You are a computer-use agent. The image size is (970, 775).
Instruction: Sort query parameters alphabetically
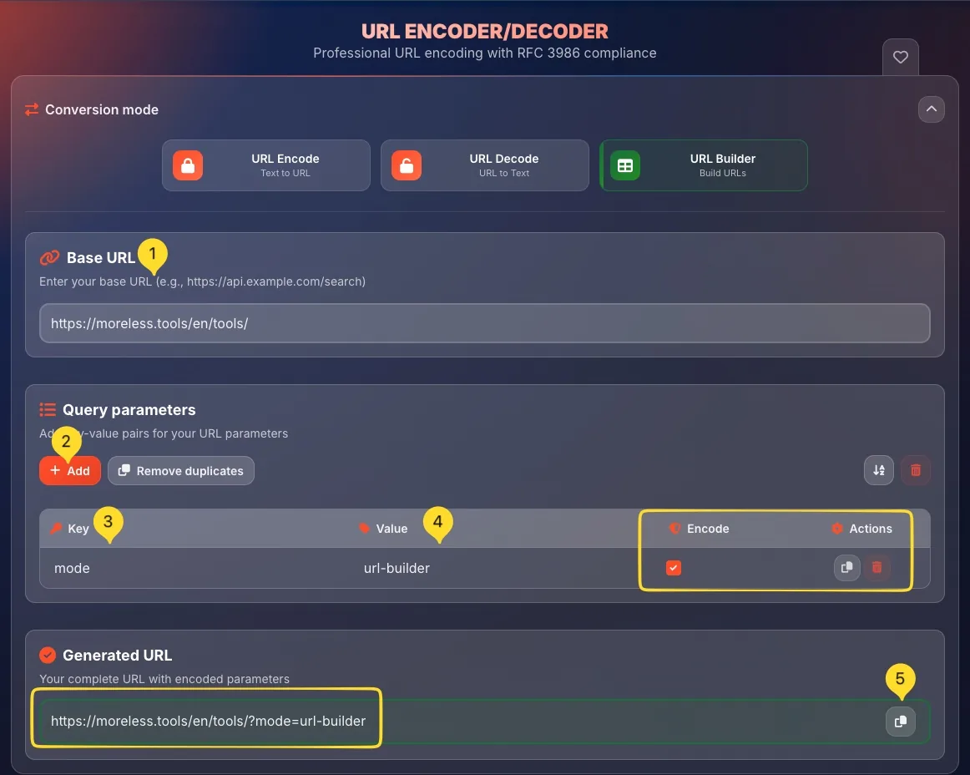click(878, 470)
